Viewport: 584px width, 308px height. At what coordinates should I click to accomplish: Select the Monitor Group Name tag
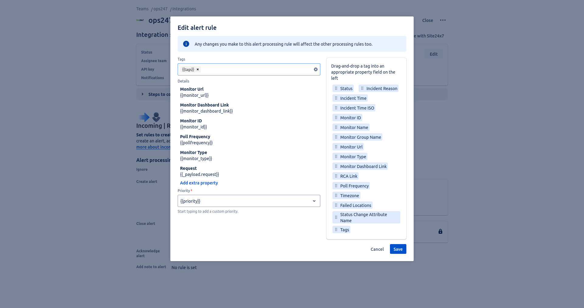[x=360, y=137]
